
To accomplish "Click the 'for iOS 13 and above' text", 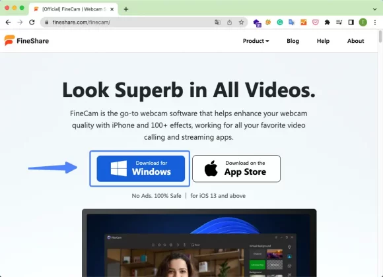I will [x=218, y=196].
